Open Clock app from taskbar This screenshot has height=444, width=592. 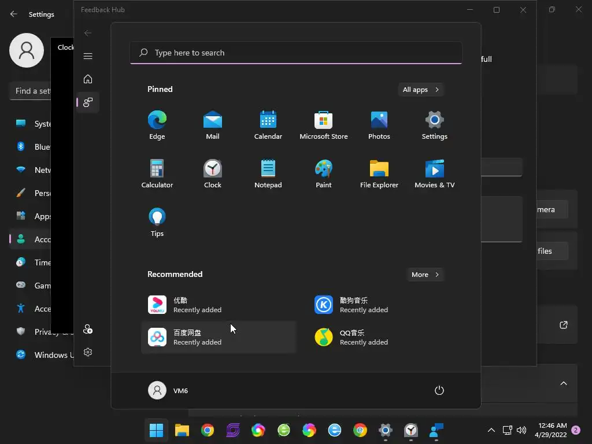coord(411,430)
